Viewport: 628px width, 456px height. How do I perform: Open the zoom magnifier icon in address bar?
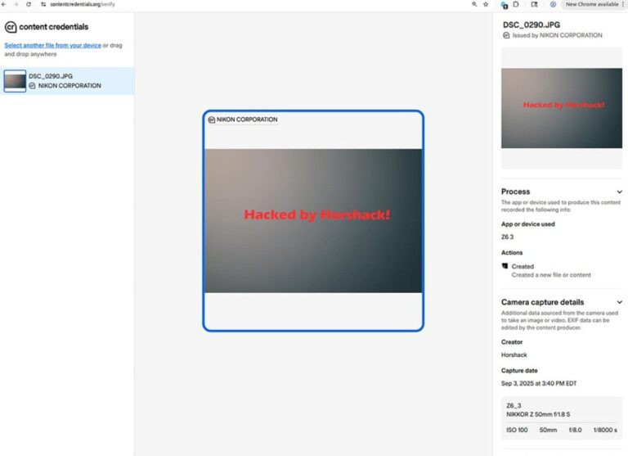pyautogui.click(x=474, y=4)
